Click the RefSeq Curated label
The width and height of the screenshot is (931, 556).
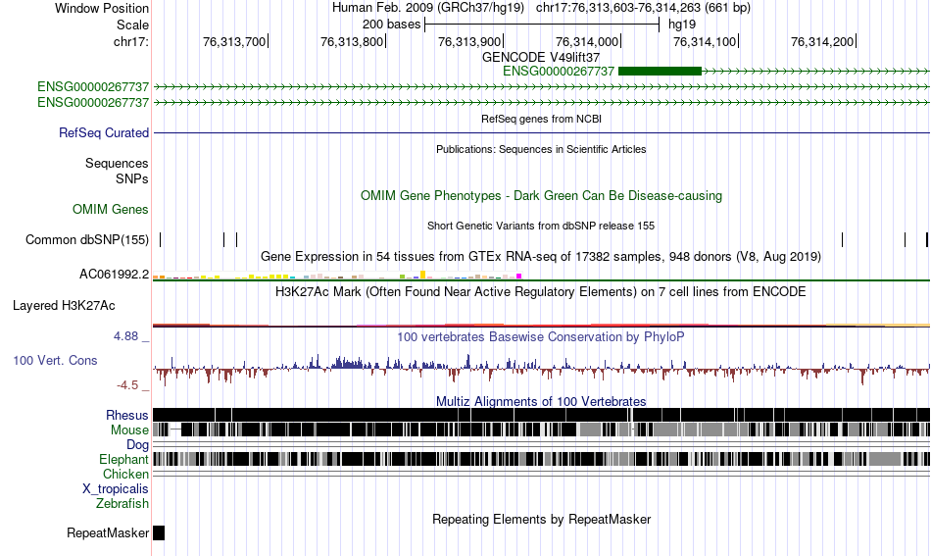coord(104,132)
